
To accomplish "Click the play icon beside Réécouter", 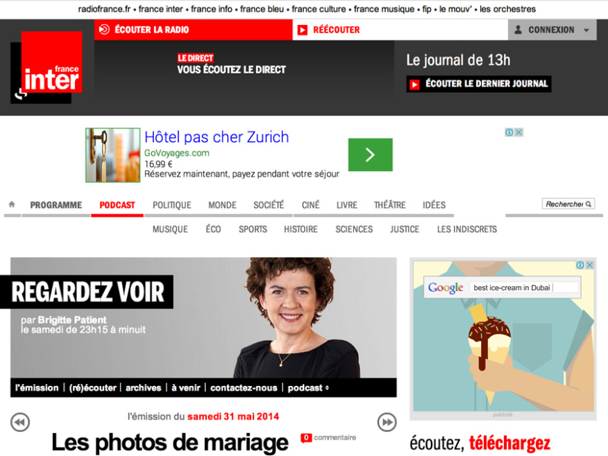I will (303, 30).
